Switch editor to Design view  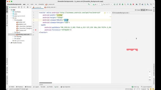tap(149, 10)
